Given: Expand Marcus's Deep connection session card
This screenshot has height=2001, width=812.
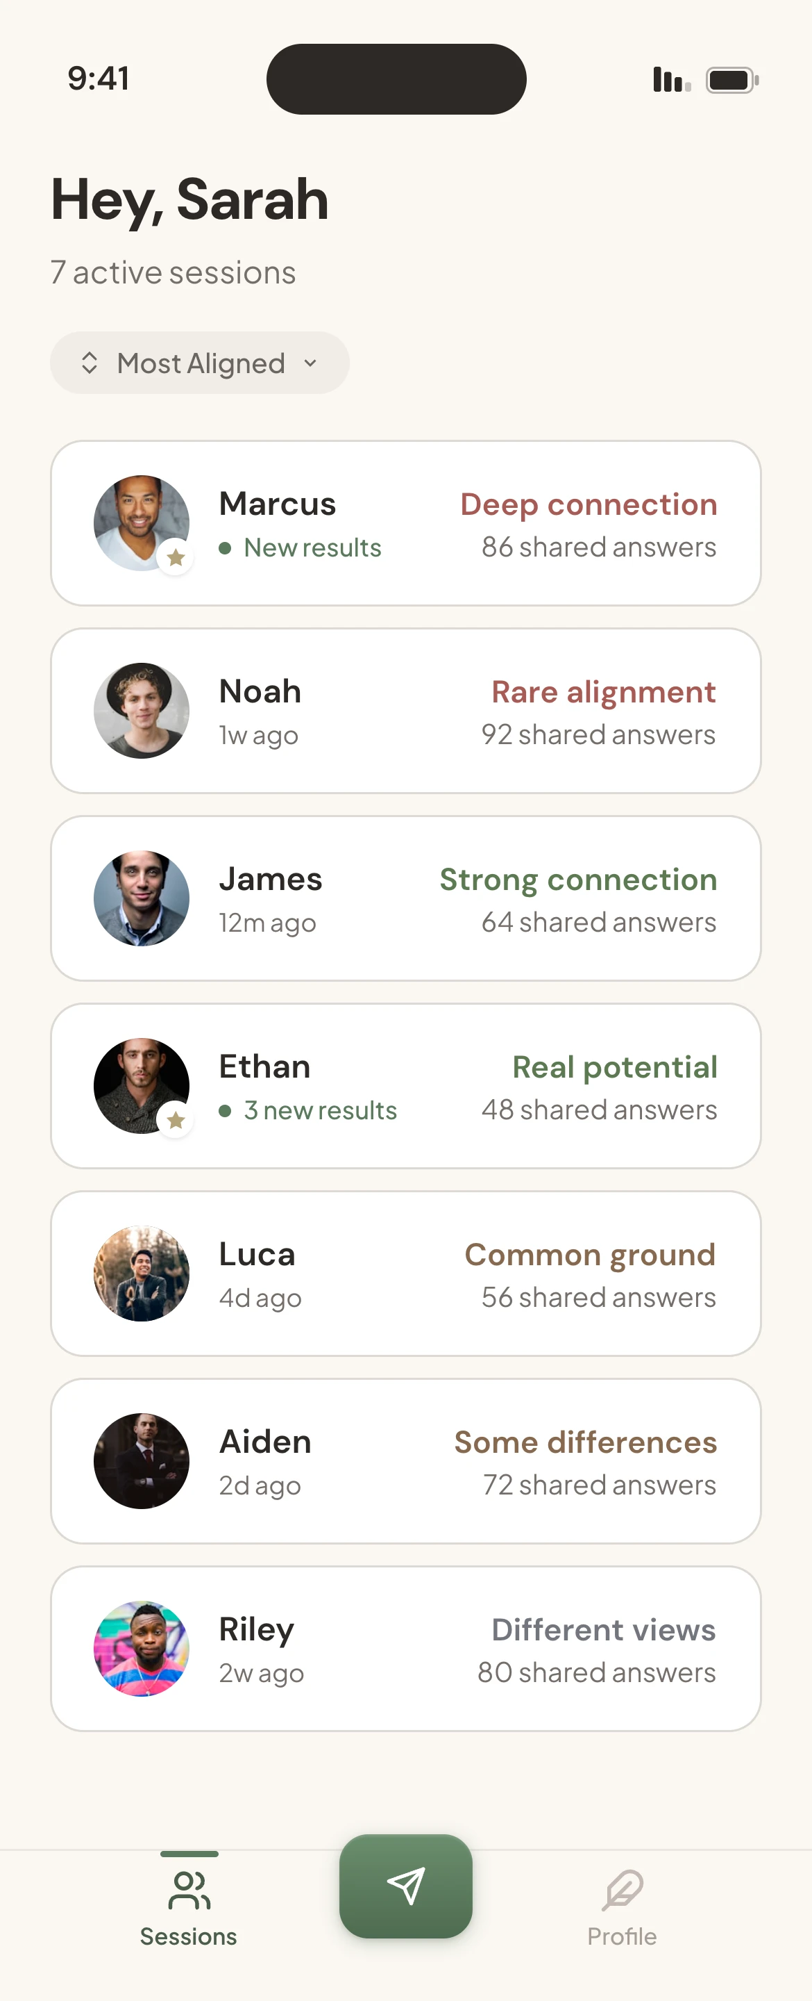Looking at the screenshot, I should [x=406, y=521].
